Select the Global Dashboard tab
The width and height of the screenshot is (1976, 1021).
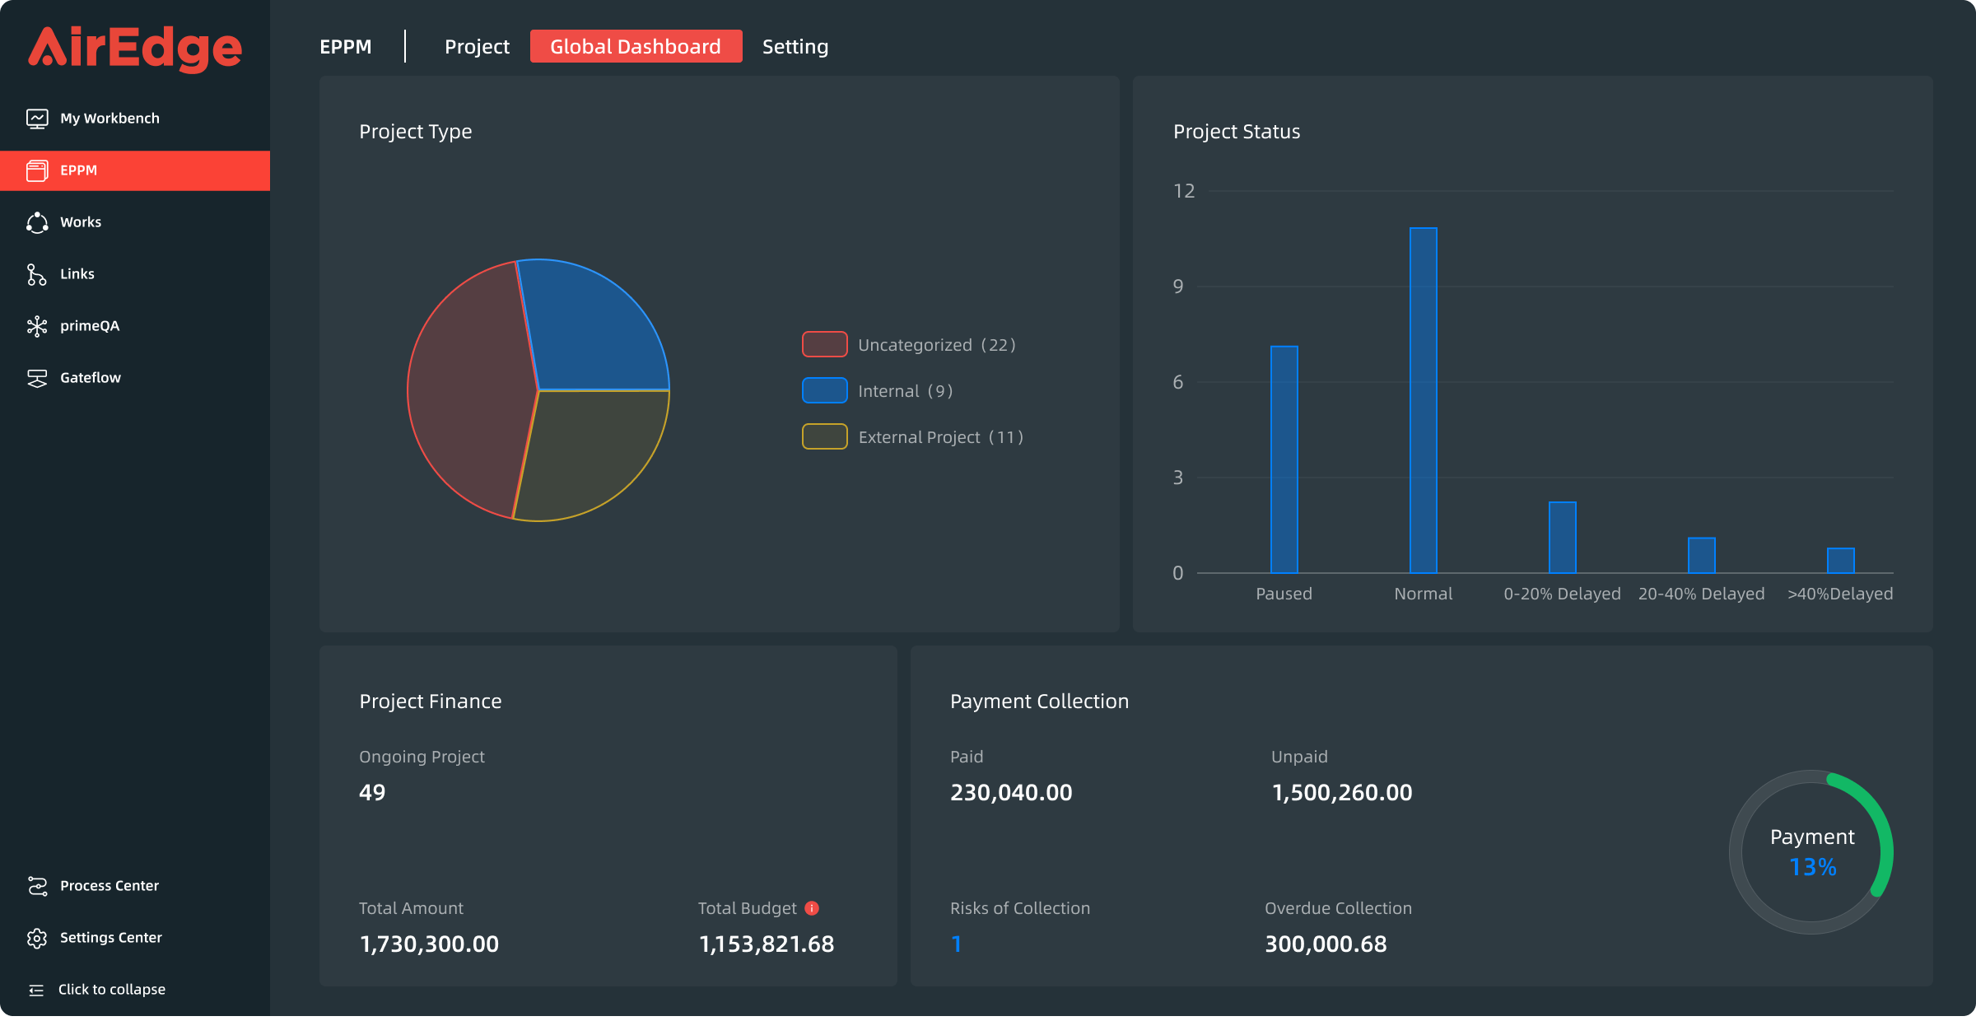636,46
